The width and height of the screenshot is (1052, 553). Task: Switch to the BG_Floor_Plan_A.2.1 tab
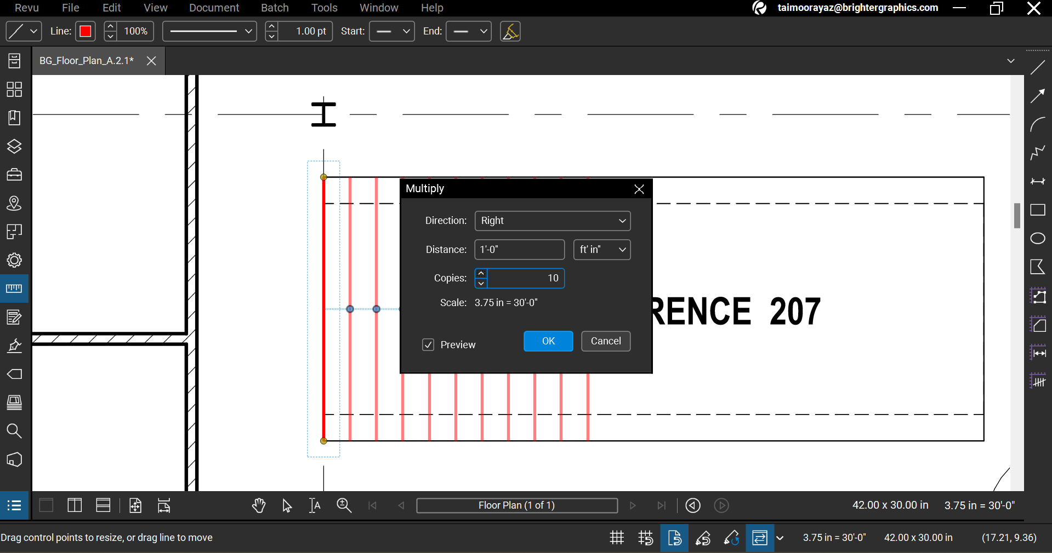tap(86, 61)
